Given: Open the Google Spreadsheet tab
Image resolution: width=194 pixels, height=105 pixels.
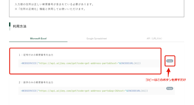Looking at the screenshot, I should click(96, 38).
